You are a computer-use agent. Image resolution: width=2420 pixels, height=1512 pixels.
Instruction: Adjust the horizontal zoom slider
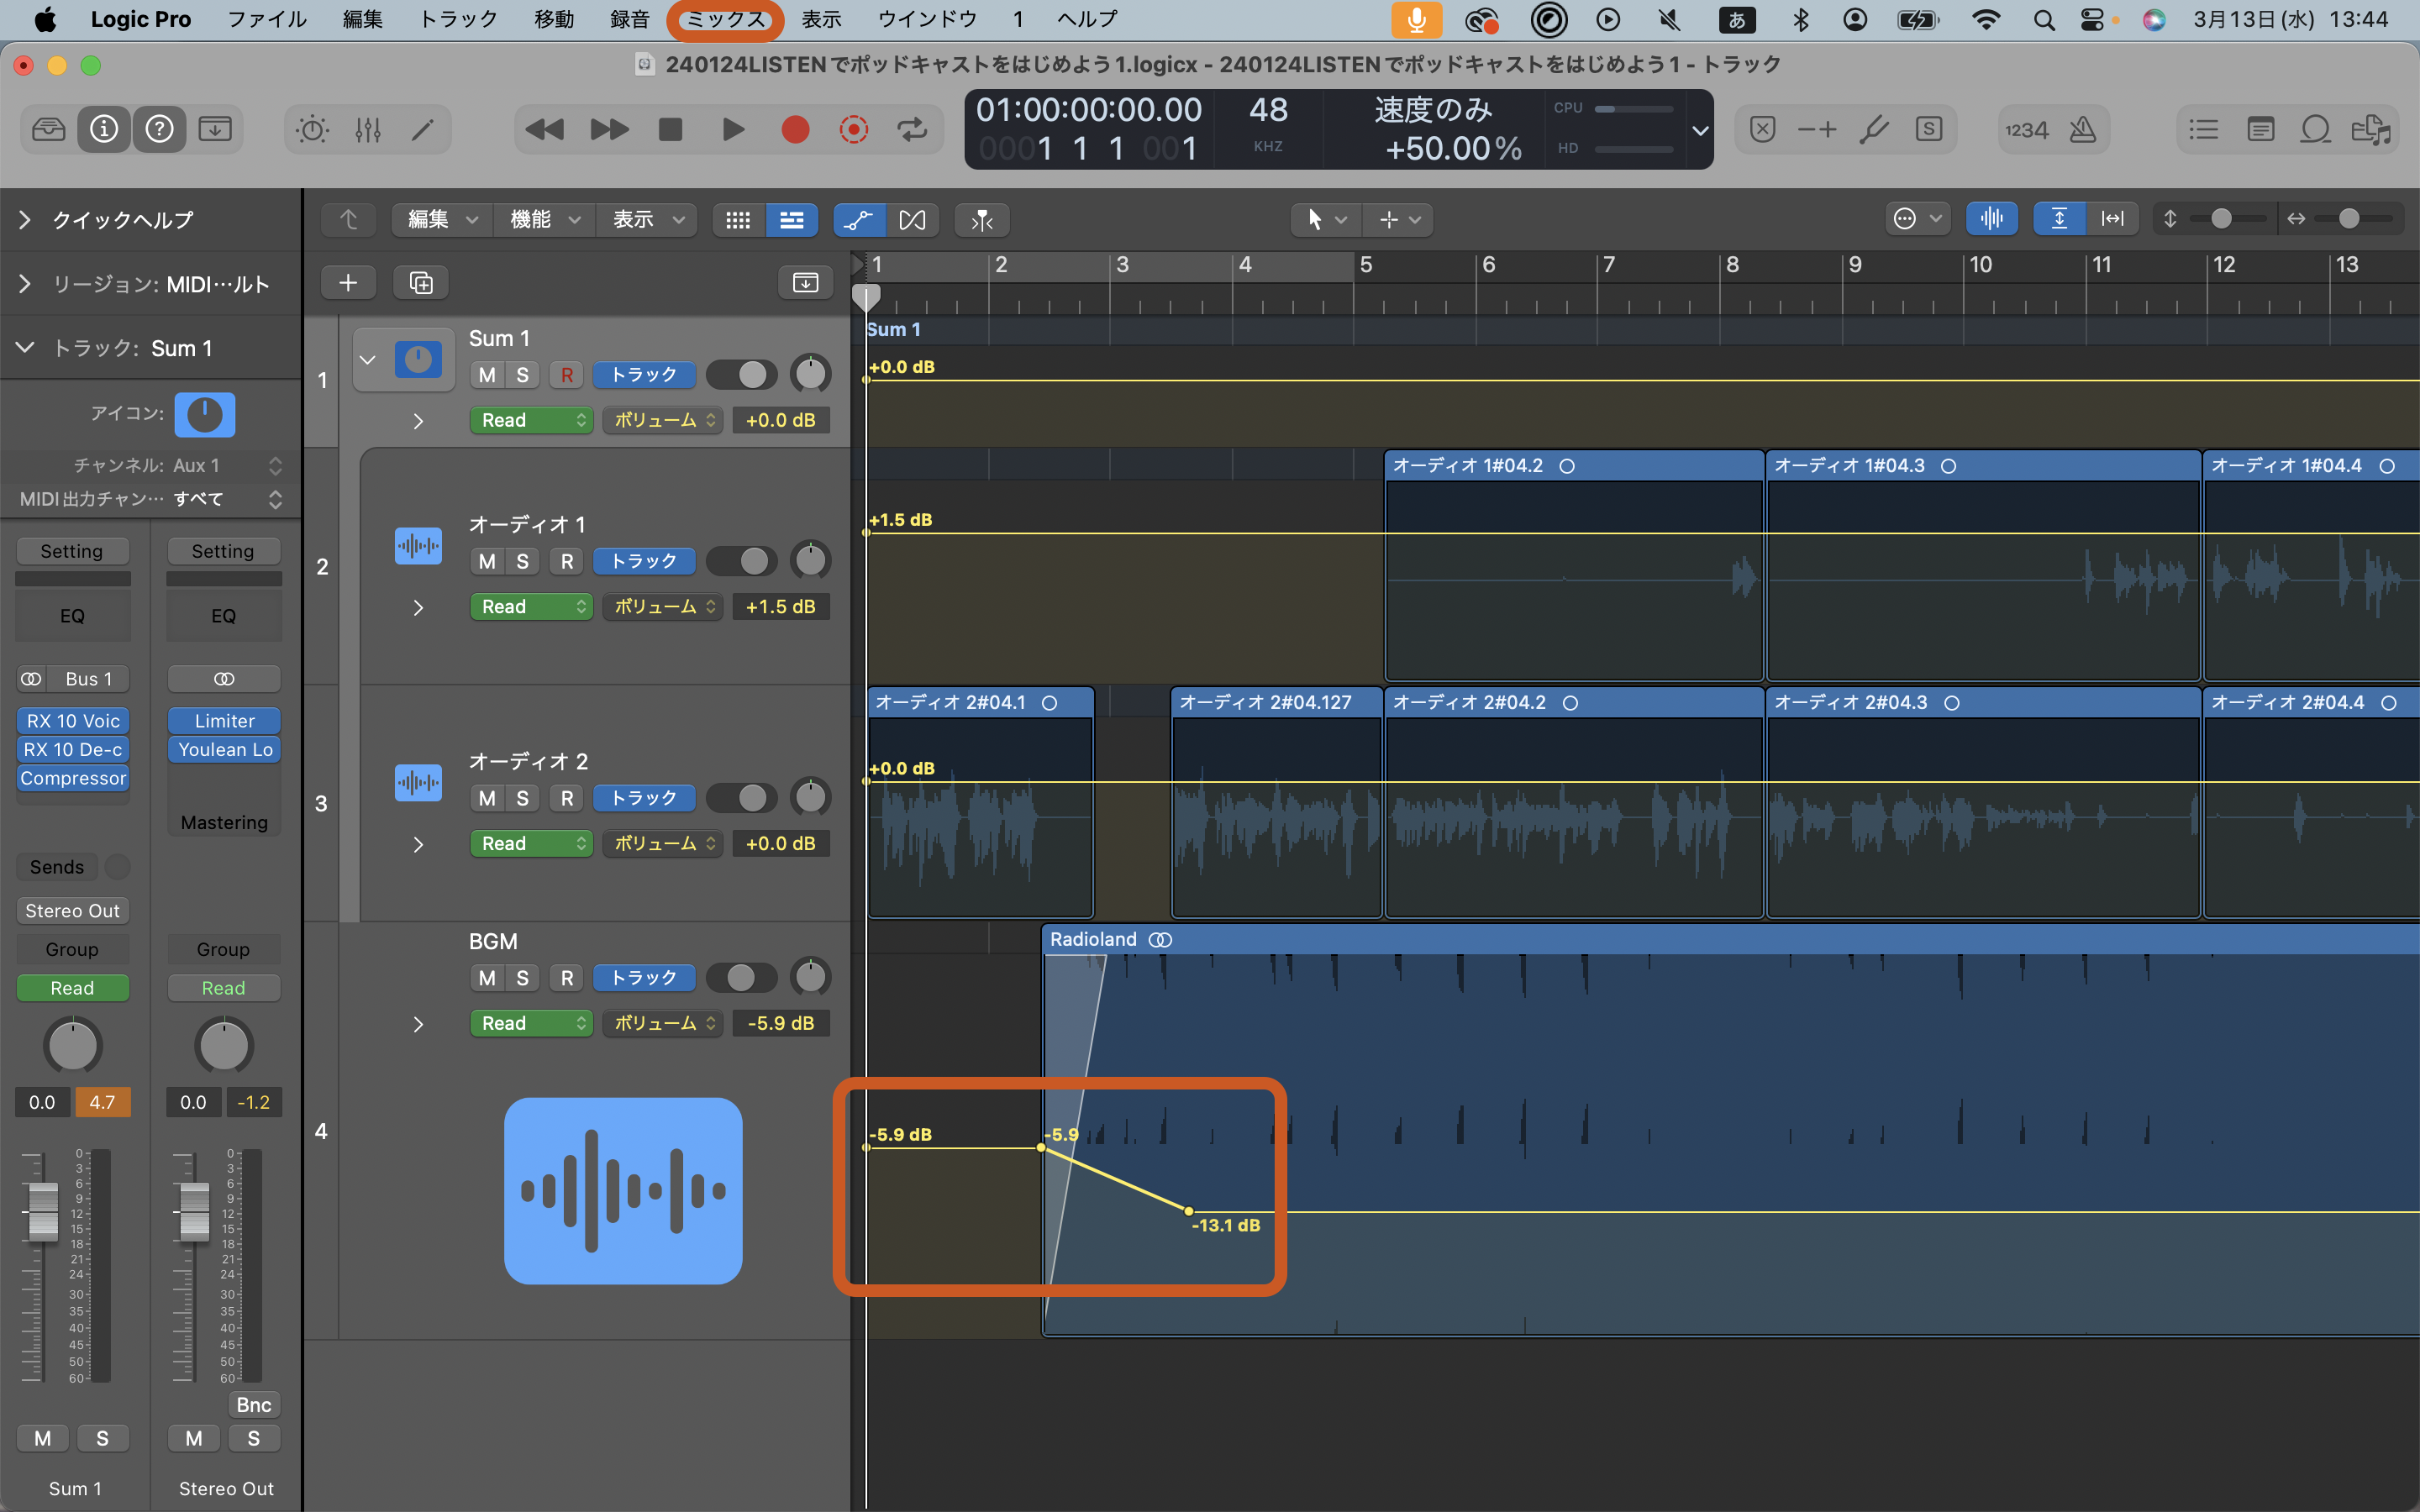click(2348, 219)
